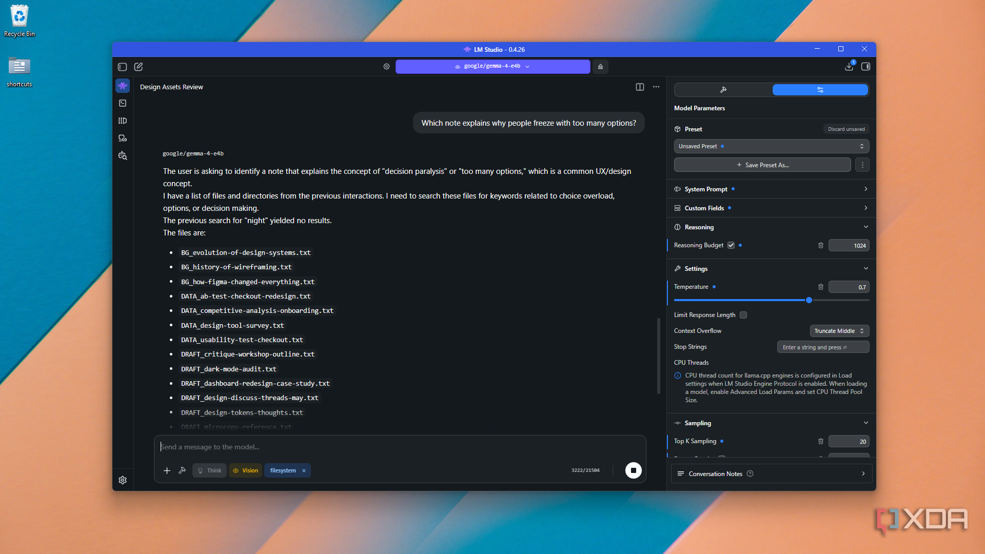Screen dimensions: 985x554
Task: Split the chat view with the columns icon
Action: [640, 87]
